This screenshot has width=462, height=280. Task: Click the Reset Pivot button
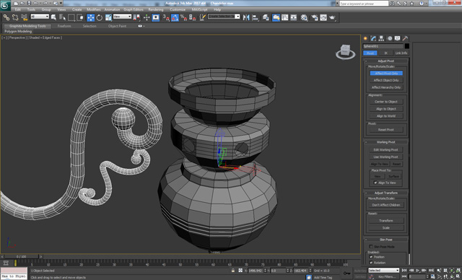[386, 130]
